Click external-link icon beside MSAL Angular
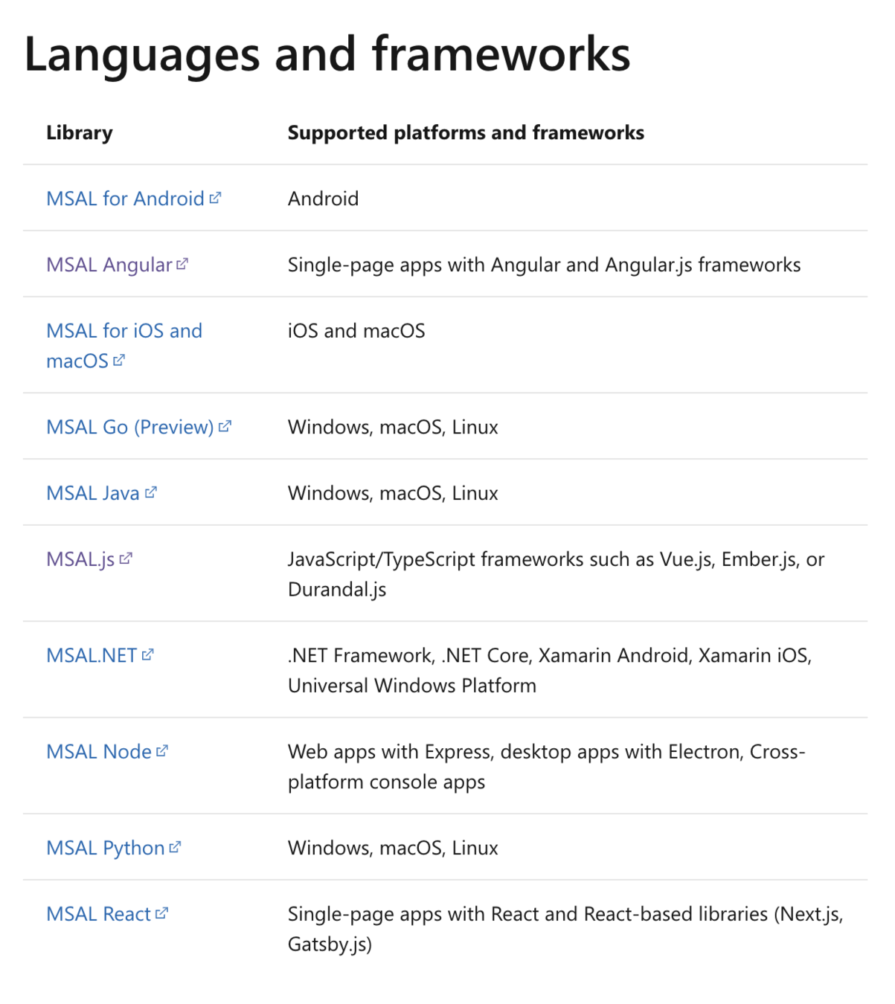 (182, 264)
